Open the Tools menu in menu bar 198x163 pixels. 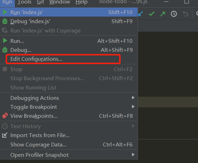[24, 2]
